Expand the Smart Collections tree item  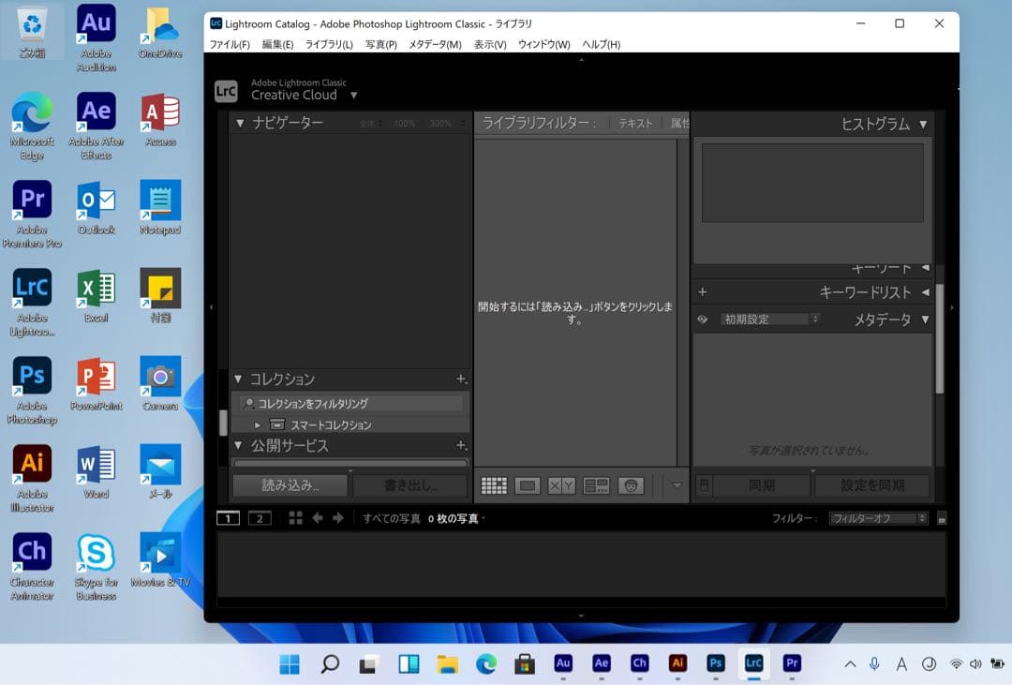coord(260,424)
